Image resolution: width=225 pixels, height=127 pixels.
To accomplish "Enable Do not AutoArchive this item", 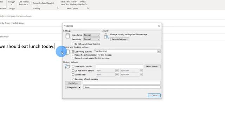I will [x=73, y=44].
